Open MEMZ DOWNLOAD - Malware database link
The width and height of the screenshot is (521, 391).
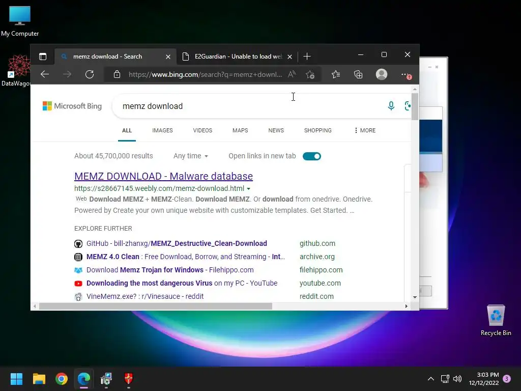[x=163, y=176]
